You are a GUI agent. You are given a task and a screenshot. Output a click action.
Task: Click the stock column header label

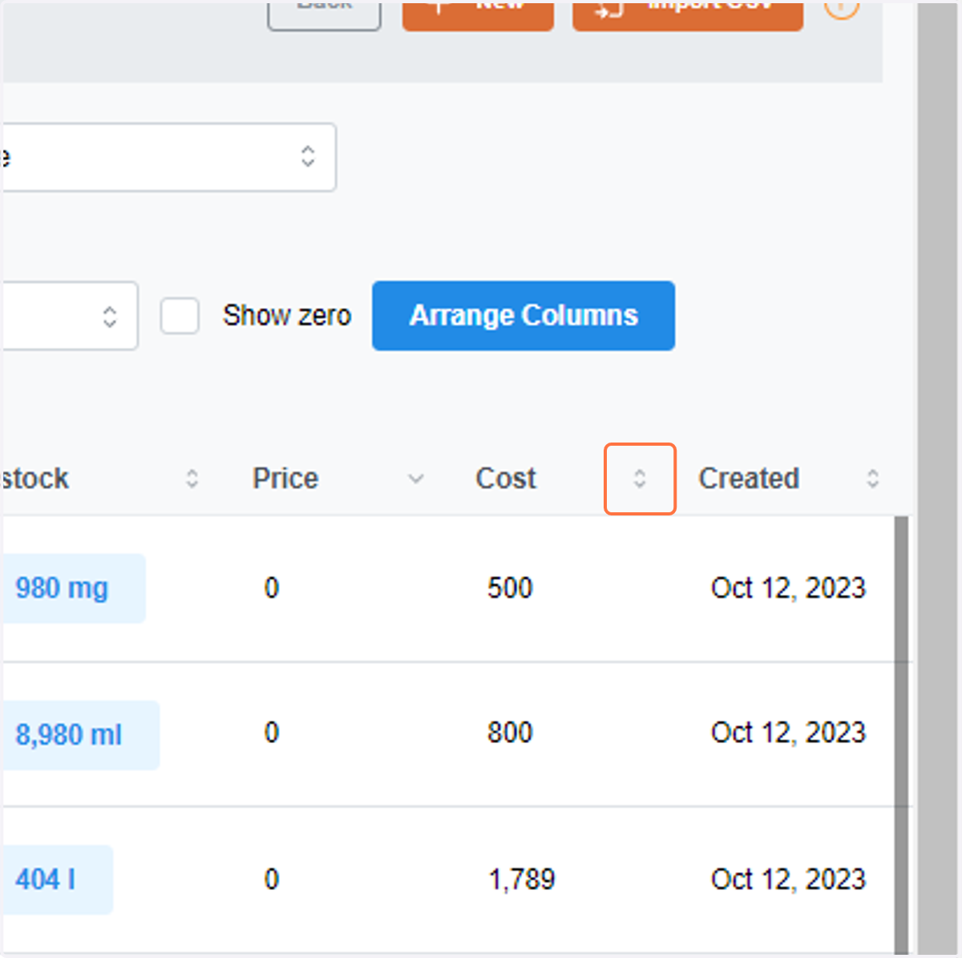(35, 479)
